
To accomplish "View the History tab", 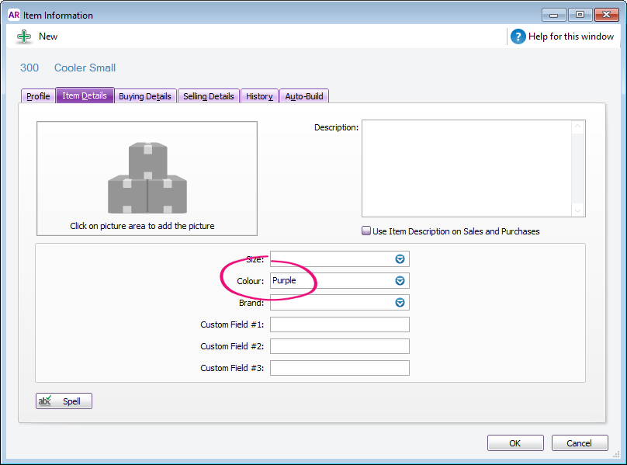I will click(x=259, y=96).
